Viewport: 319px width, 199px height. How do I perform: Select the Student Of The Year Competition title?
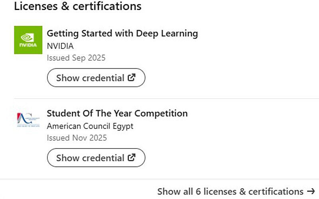tap(117, 113)
